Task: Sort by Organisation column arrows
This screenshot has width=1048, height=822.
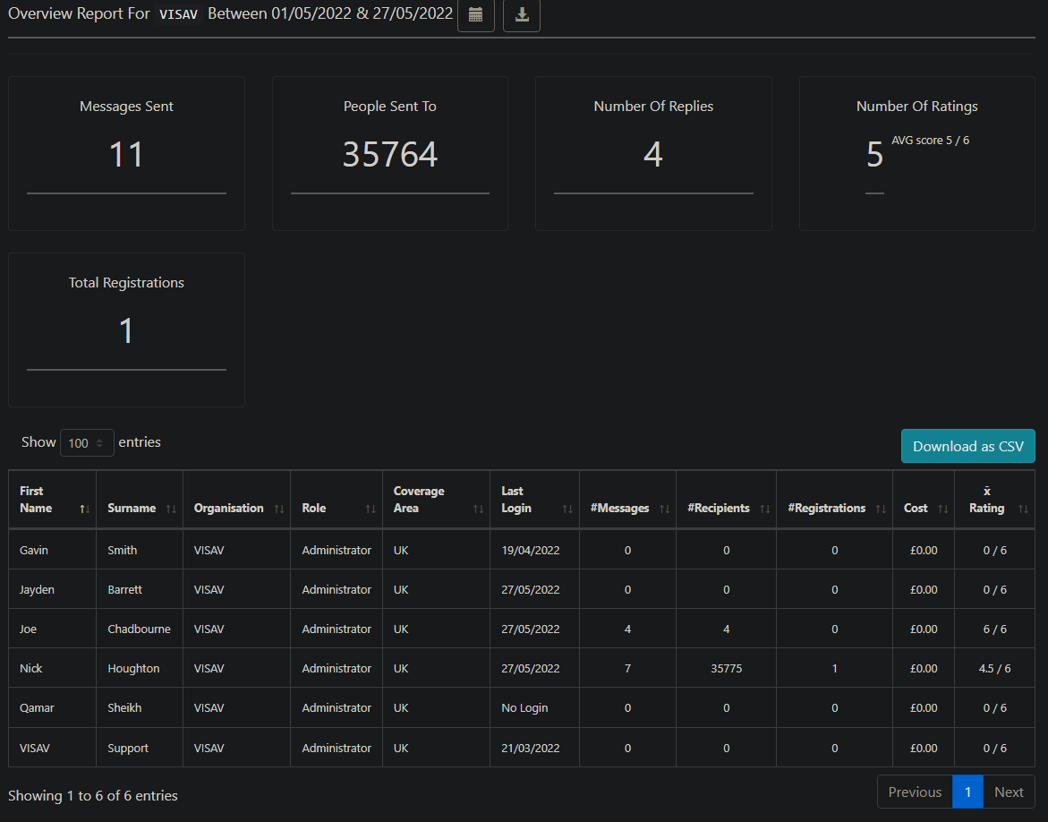Action: tap(279, 509)
